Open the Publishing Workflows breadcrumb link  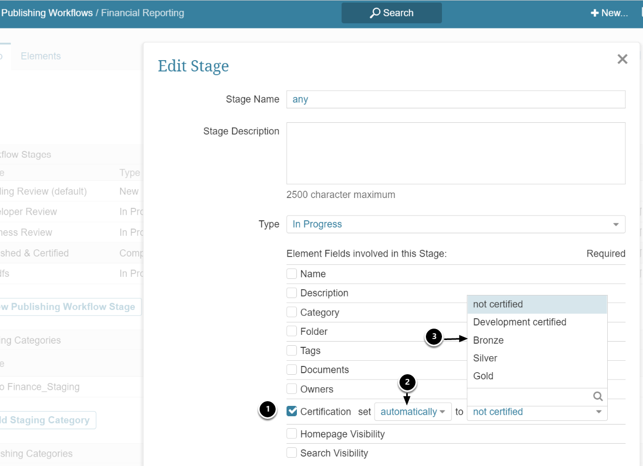(47, 13)
